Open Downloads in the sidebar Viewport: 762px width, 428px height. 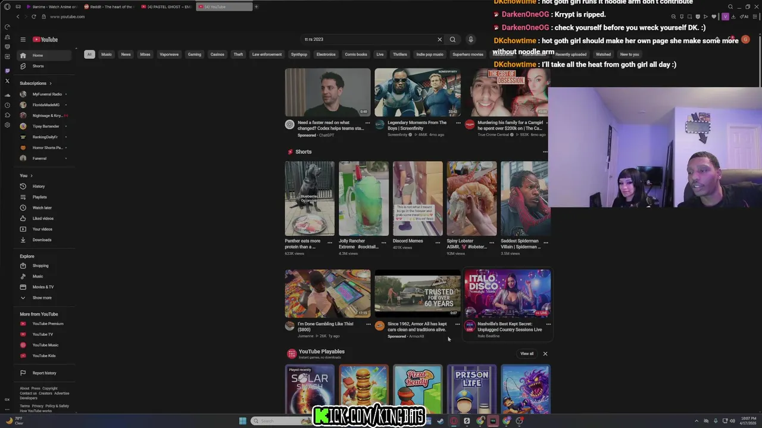pos(45,240)
